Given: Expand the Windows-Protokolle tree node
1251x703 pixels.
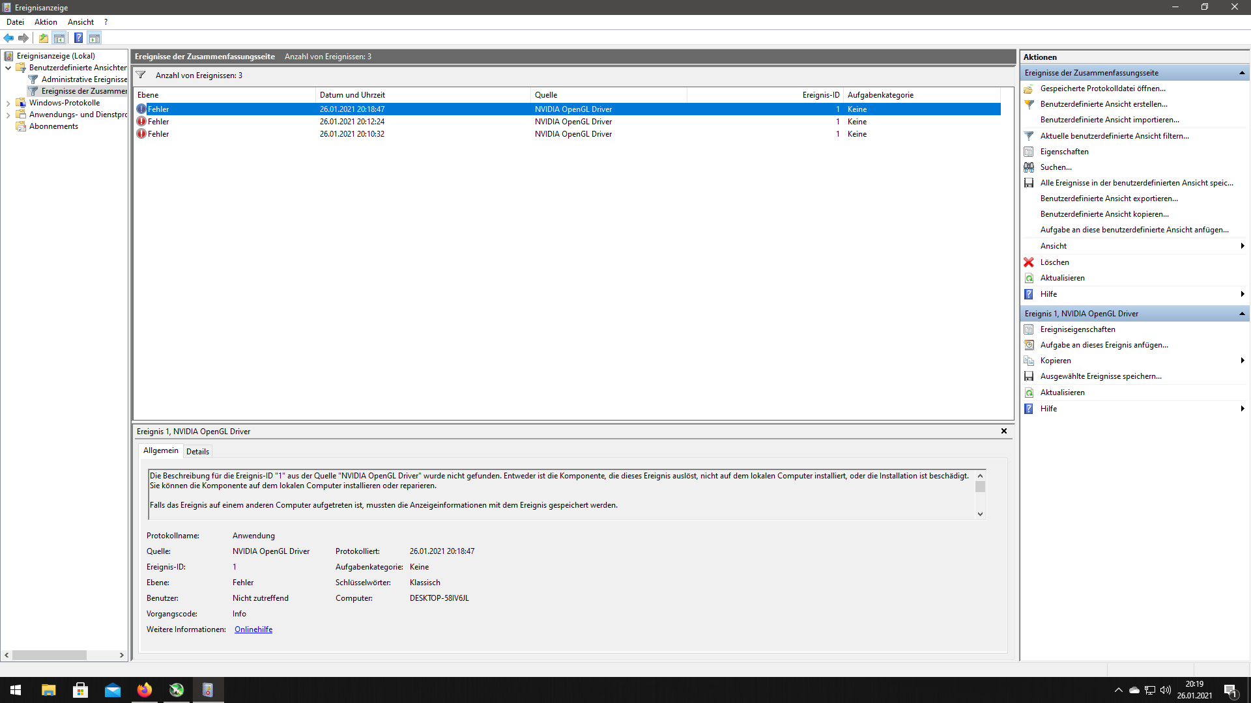Looking at the screenshot, I should (8, 103).
